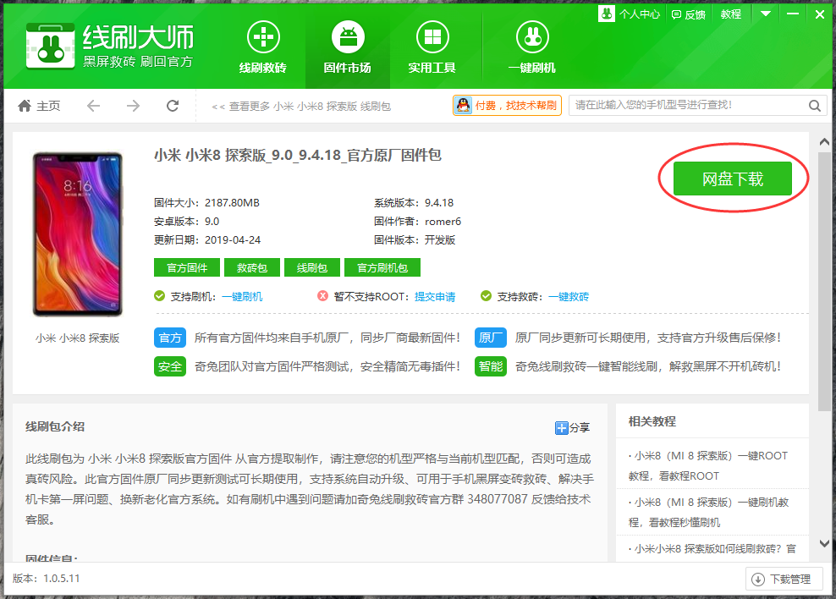836x599 pixels.
Task: Navigate forward with the right arrow
Action: coord(134,106)
